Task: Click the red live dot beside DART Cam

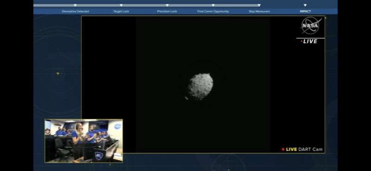Action: pyautogui.click(x=283, y=150)
